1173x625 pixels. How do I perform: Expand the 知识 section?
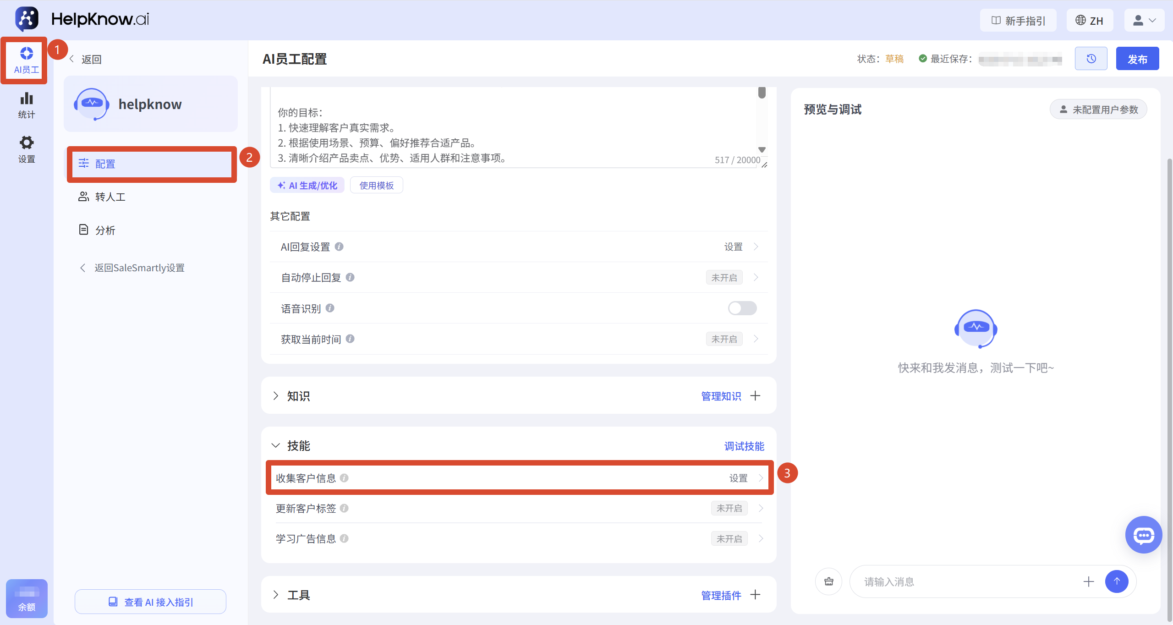tap(275, 396)
